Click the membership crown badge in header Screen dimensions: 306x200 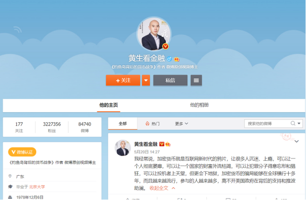point(176,59)
